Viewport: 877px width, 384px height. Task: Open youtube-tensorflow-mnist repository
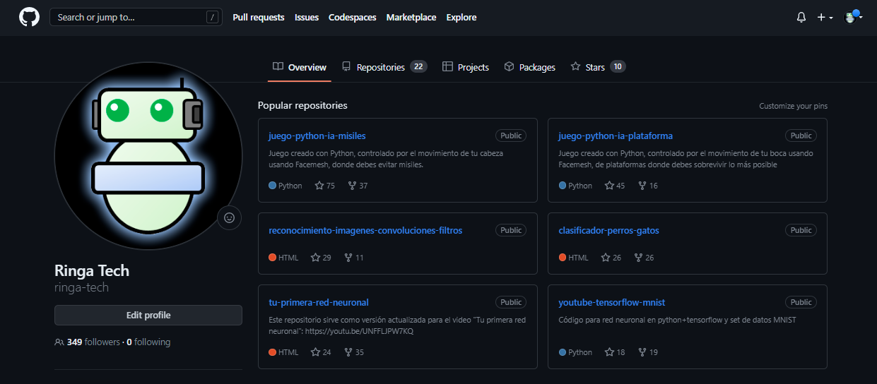[x=612, y=302]
